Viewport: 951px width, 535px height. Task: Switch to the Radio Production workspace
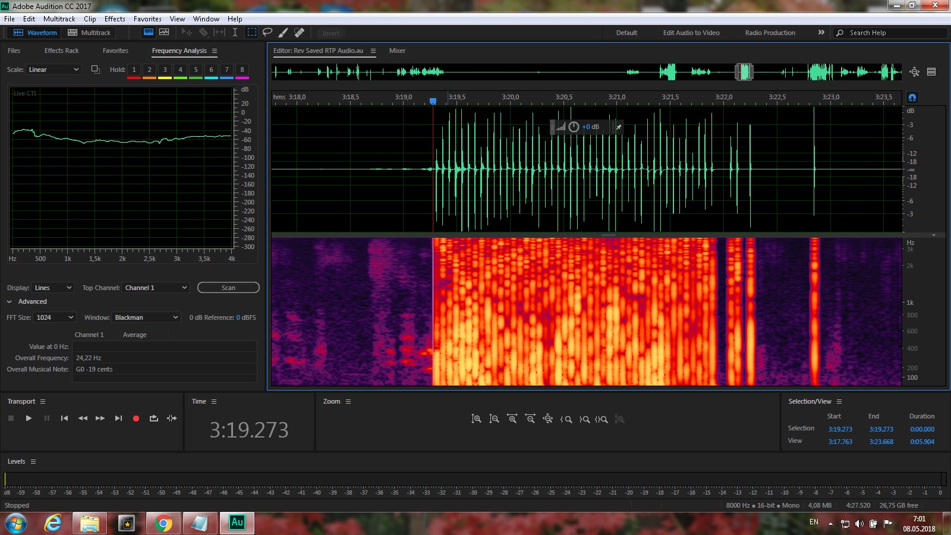coord(770,33)
